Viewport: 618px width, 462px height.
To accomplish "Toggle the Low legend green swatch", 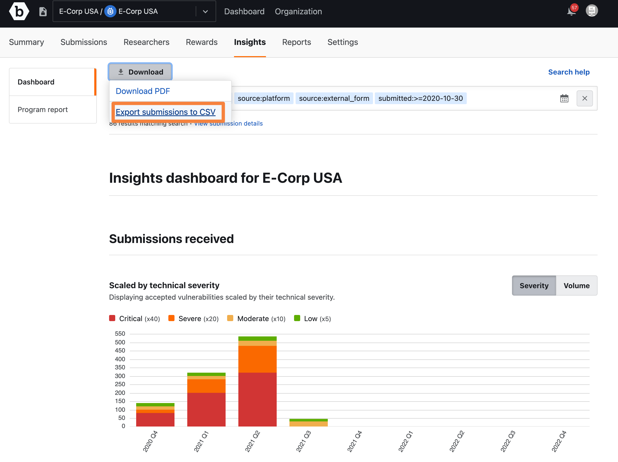I will [x=297, y=318].
